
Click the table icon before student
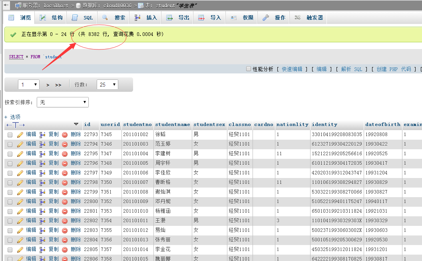coord(141,5)
